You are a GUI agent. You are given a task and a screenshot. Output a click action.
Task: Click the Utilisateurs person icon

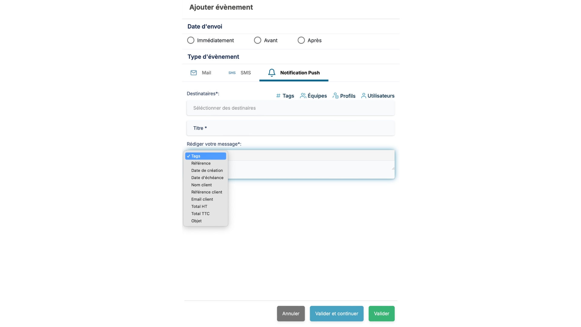[x=363, y=96]
